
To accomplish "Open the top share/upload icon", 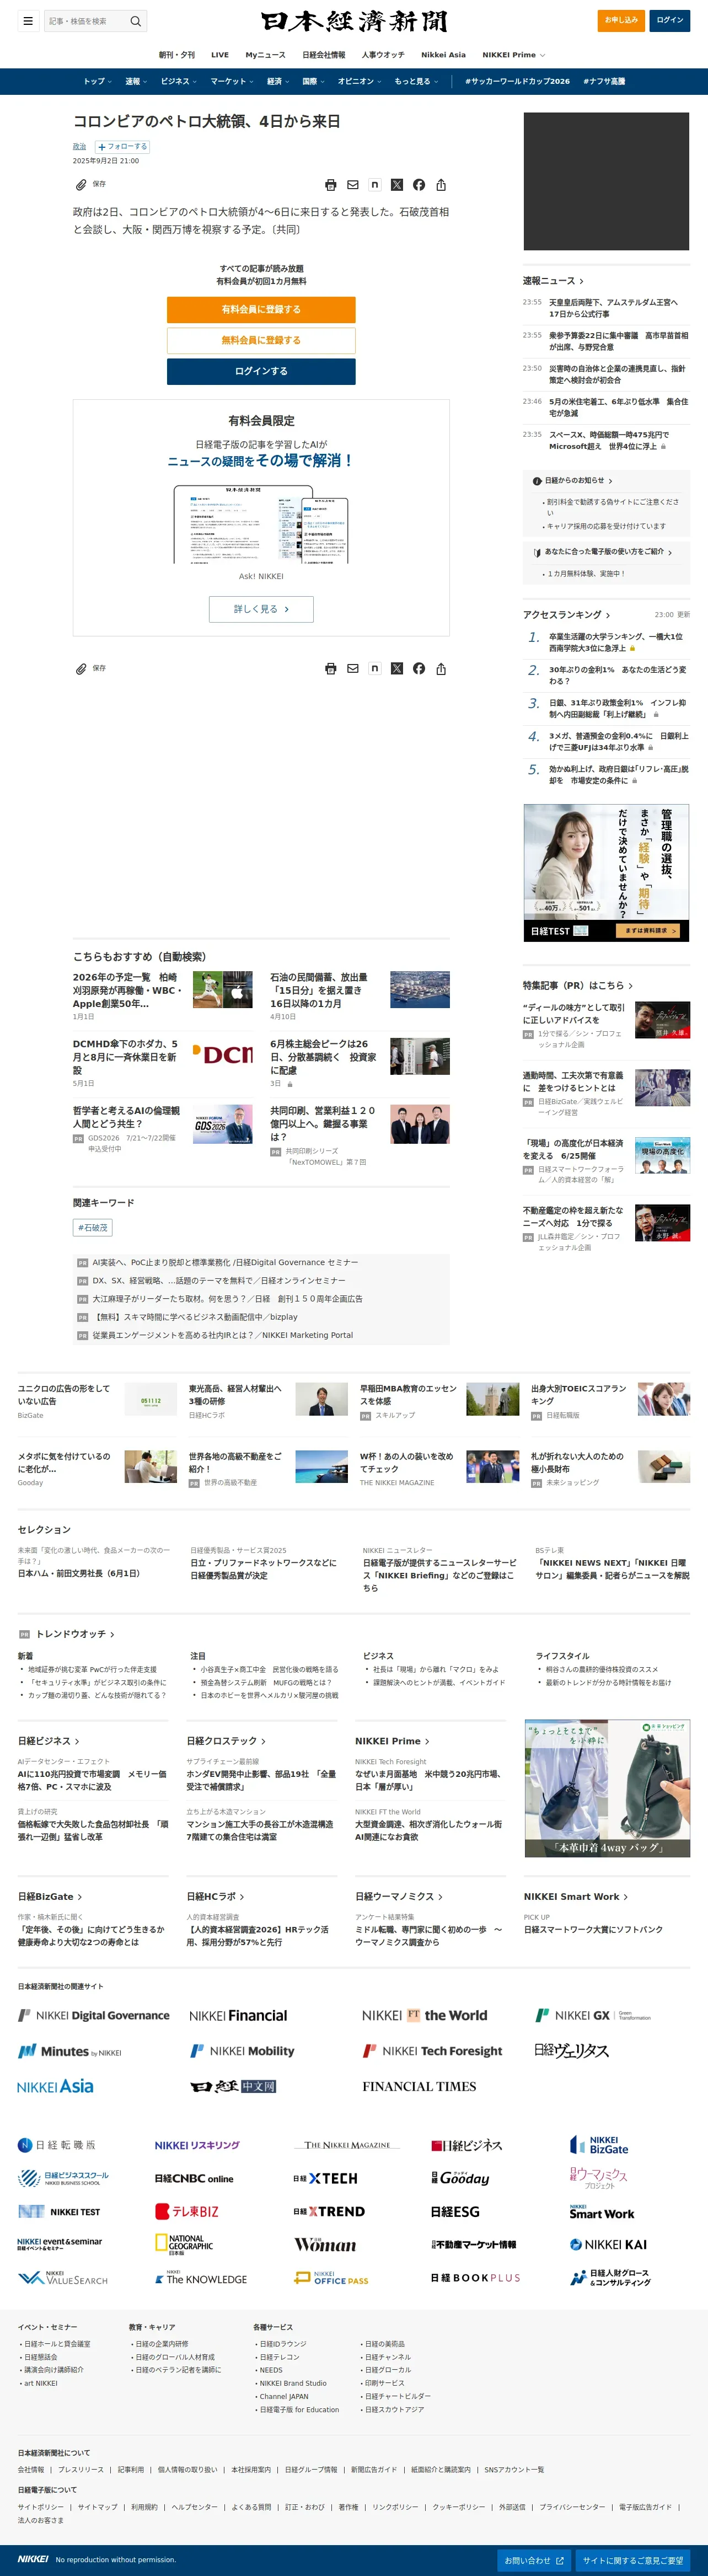I will (x=441, y=185).
